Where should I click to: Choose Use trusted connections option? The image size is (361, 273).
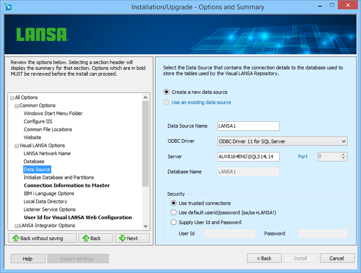201,203
